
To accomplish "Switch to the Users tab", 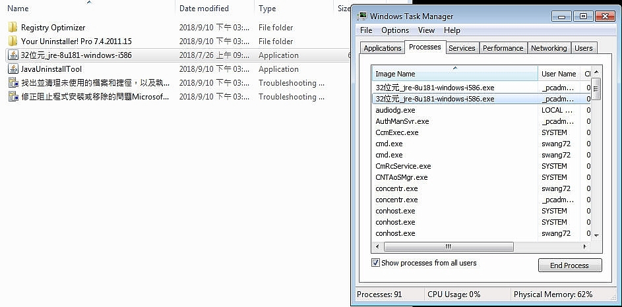I will [x=584, y=48].
